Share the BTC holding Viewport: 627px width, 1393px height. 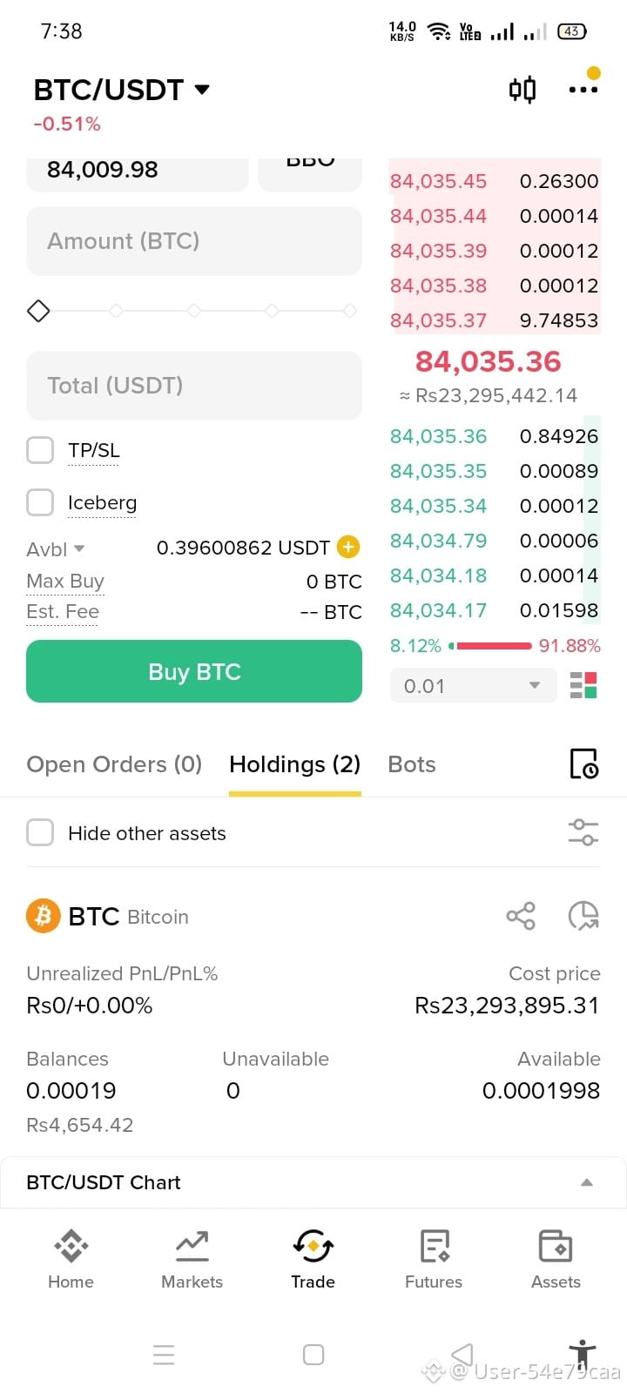(x=521, y=916)
